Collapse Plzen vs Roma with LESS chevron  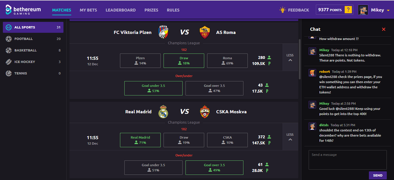pyautogui.click(x=290, y=58)
